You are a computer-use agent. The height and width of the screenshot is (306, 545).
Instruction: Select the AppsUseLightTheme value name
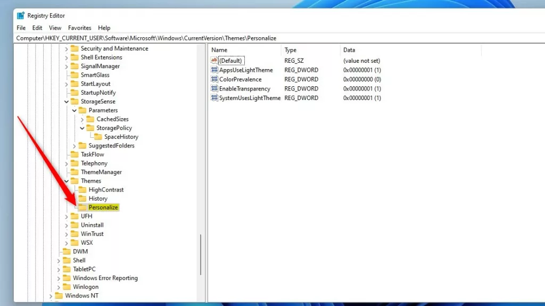(x=246, y=70)
